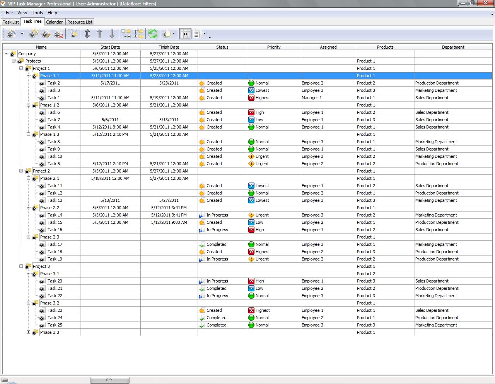The width and height of the screenshot is (495, 384).
Task: Click the double-headed vertical arrow icon
Action: click(x=87, y=34)
